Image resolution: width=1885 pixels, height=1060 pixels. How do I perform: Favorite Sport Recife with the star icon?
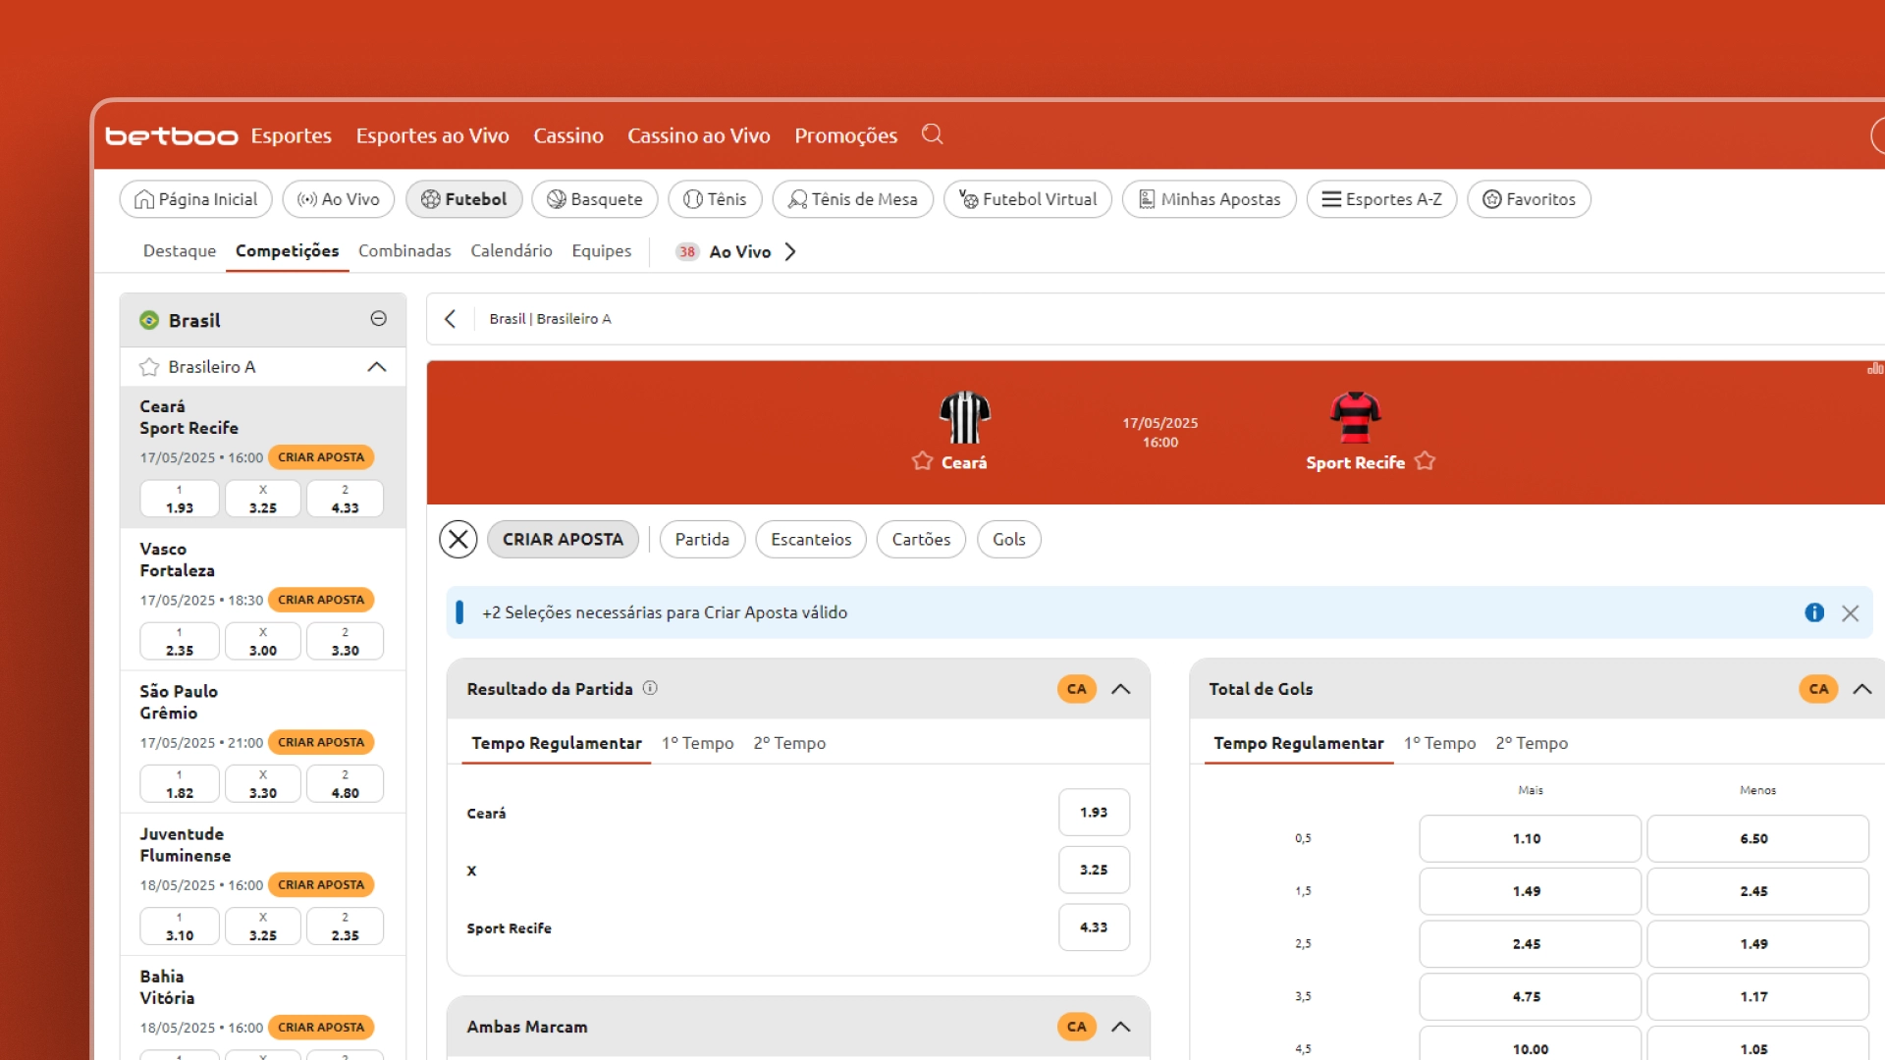pyautogui.click(x=1426, y=461)
